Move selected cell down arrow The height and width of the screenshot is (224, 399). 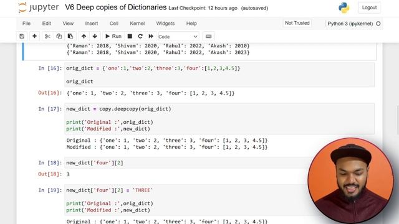(95, 36)
